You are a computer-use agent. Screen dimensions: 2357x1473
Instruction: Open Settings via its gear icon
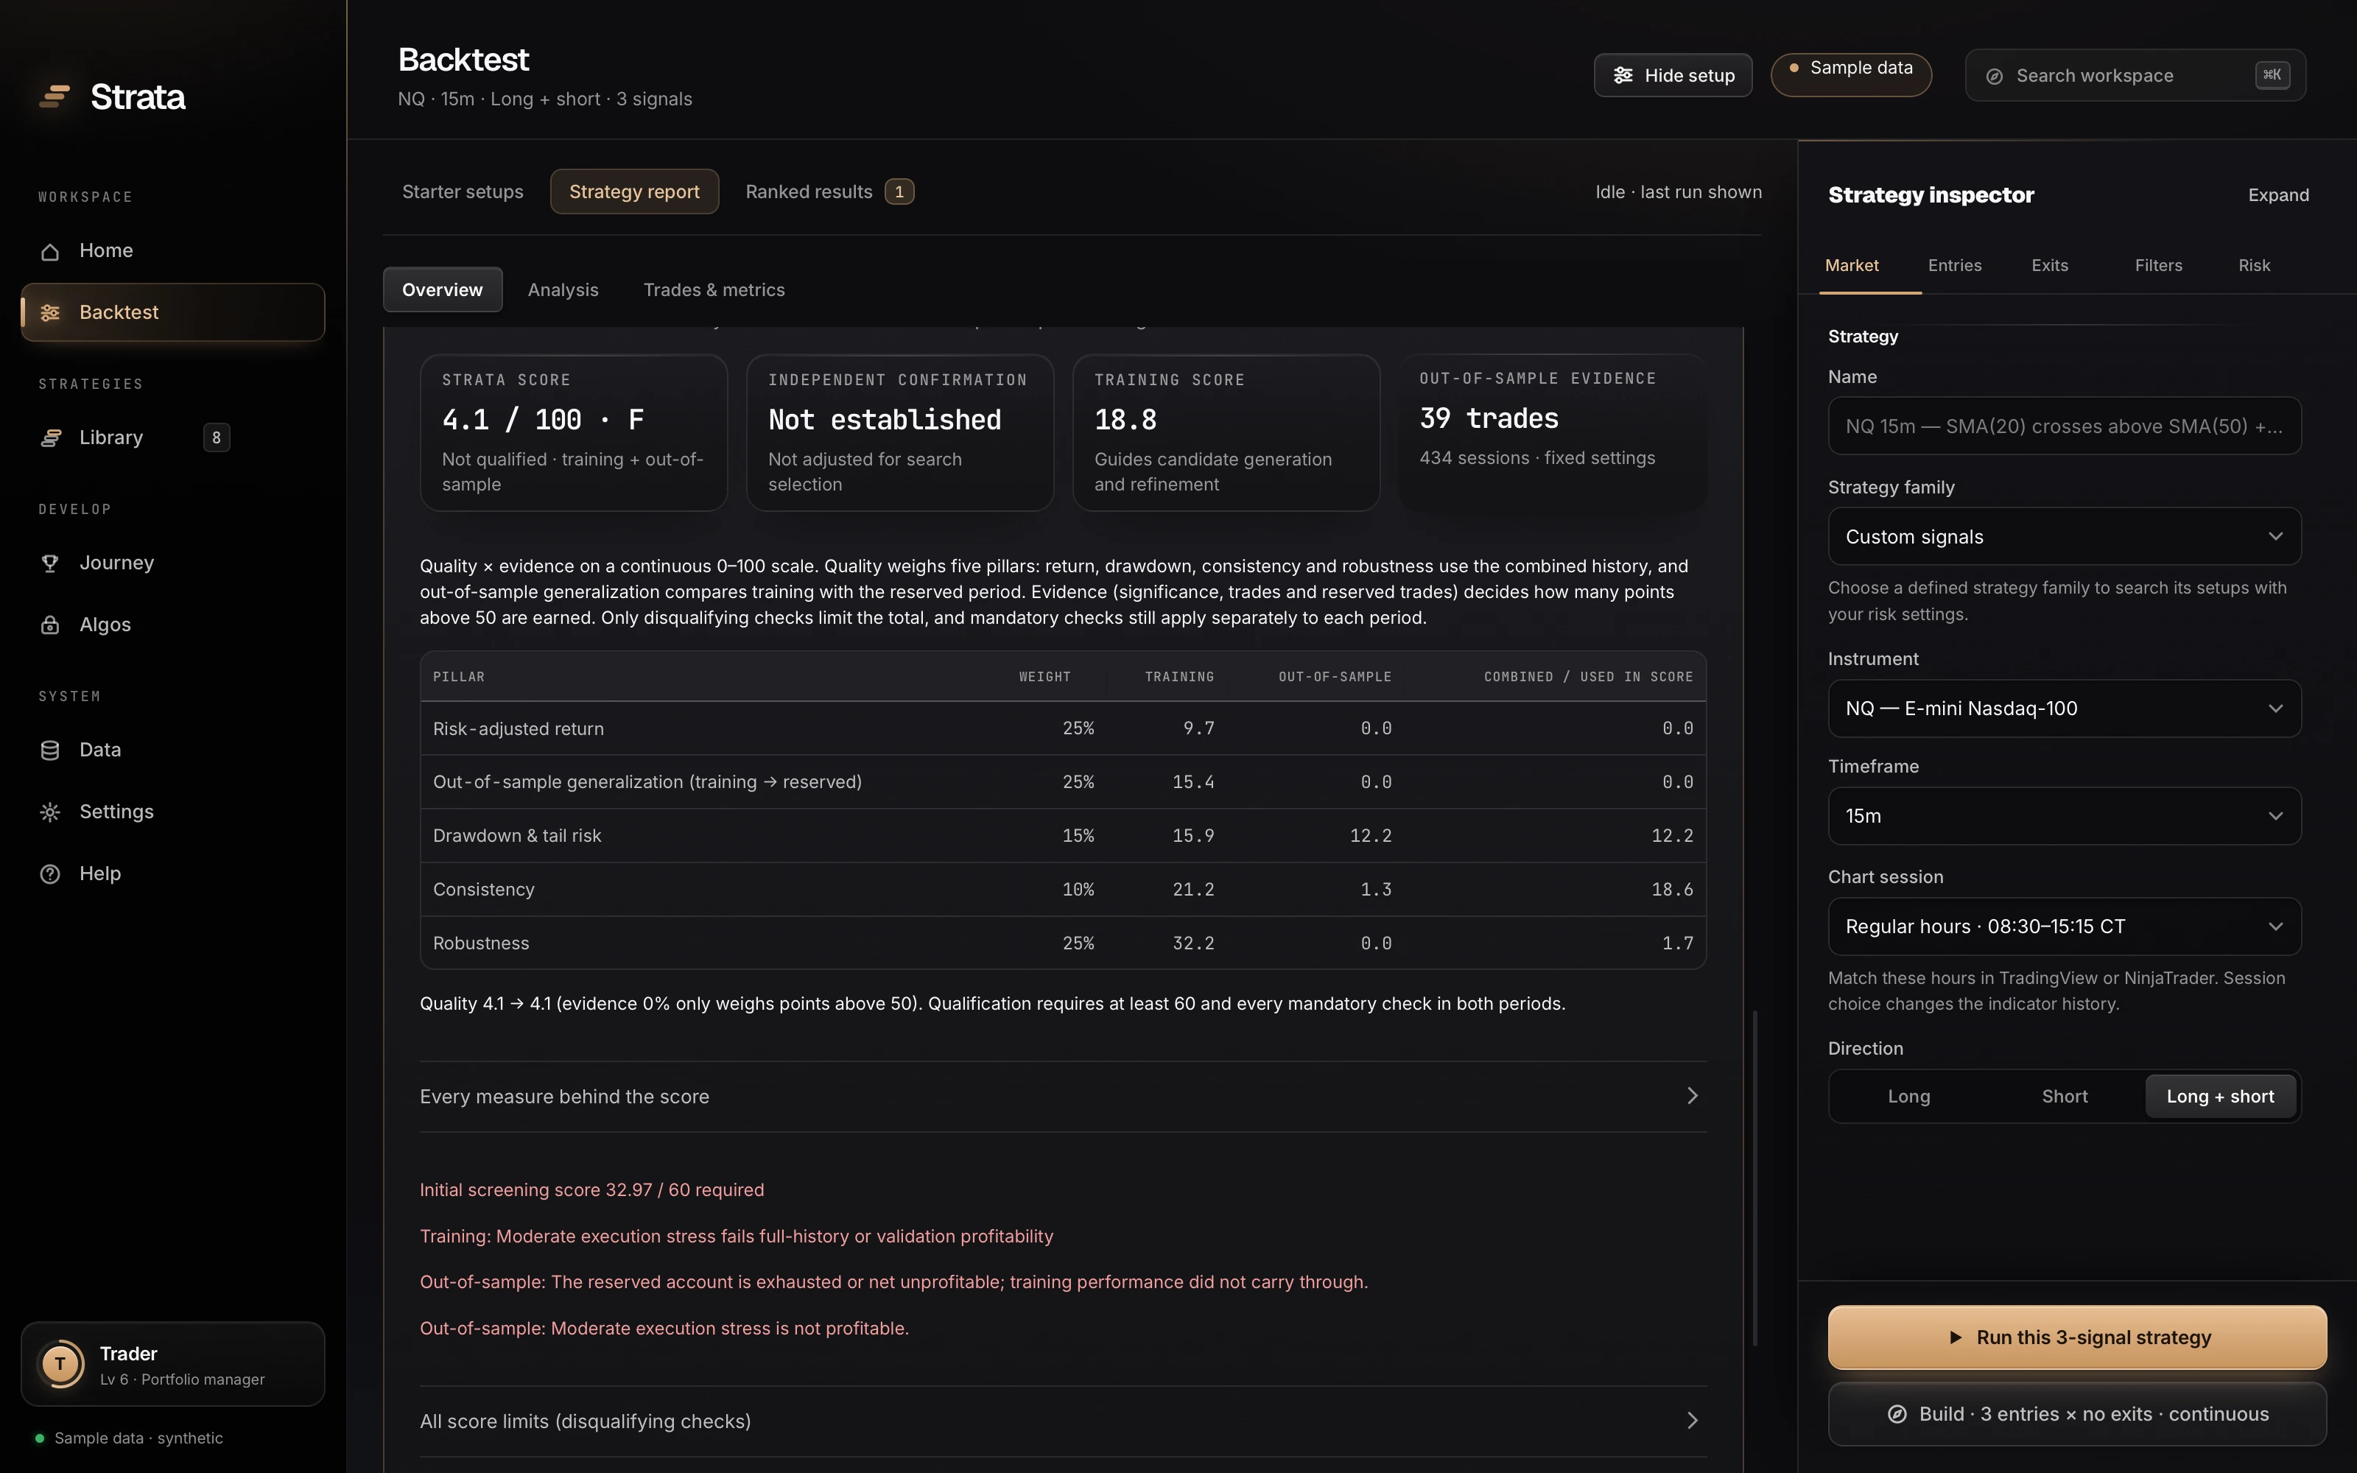(49, 812)
